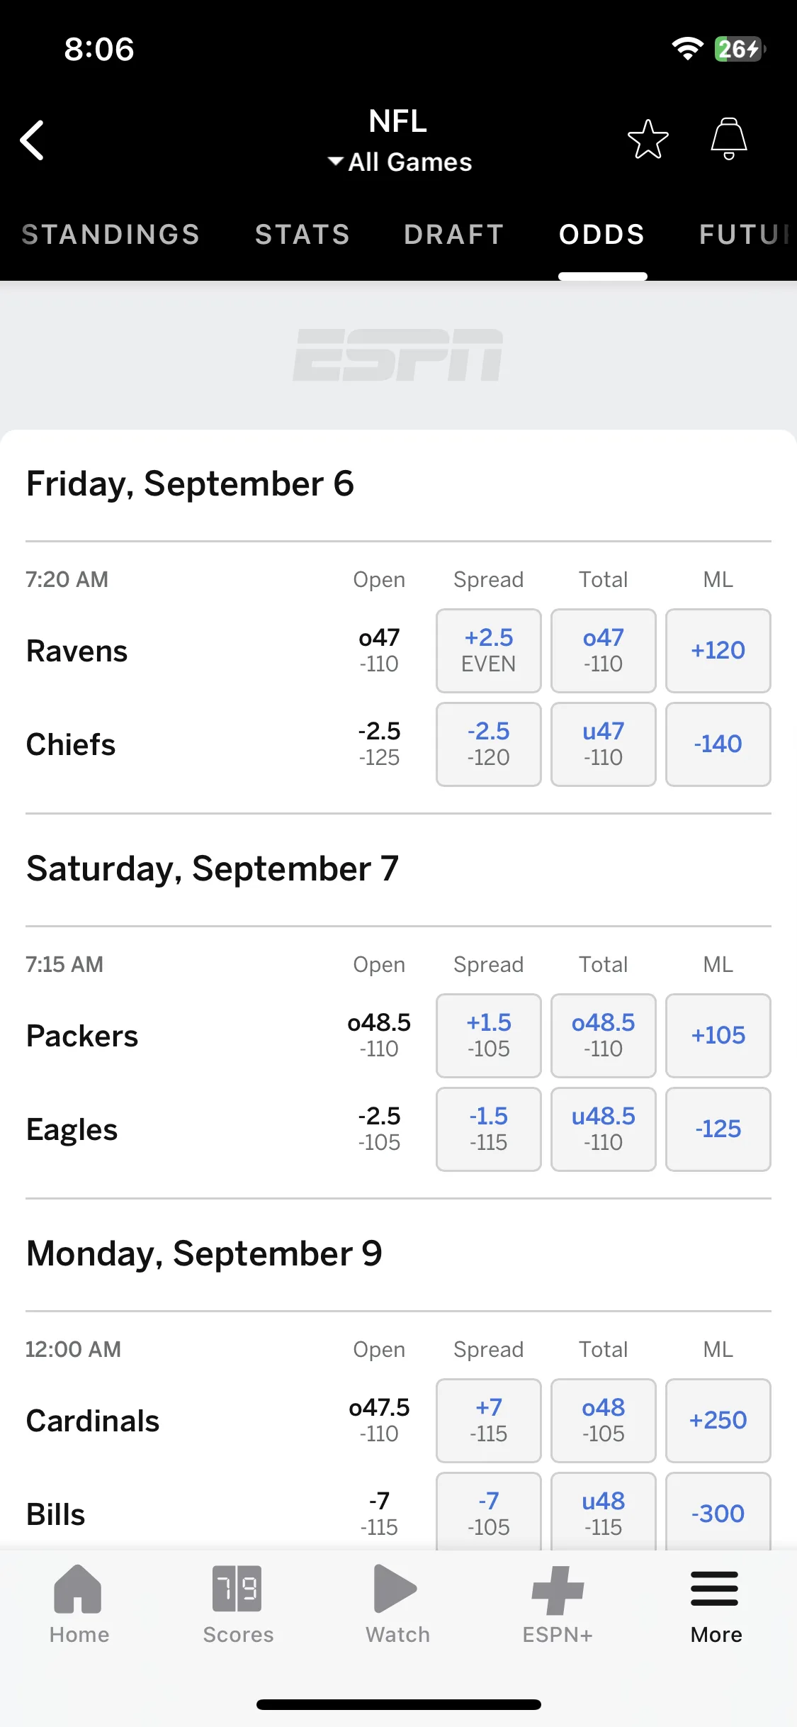
Task: Select Chiefs -140 moneyline
Action: [718, 744]
